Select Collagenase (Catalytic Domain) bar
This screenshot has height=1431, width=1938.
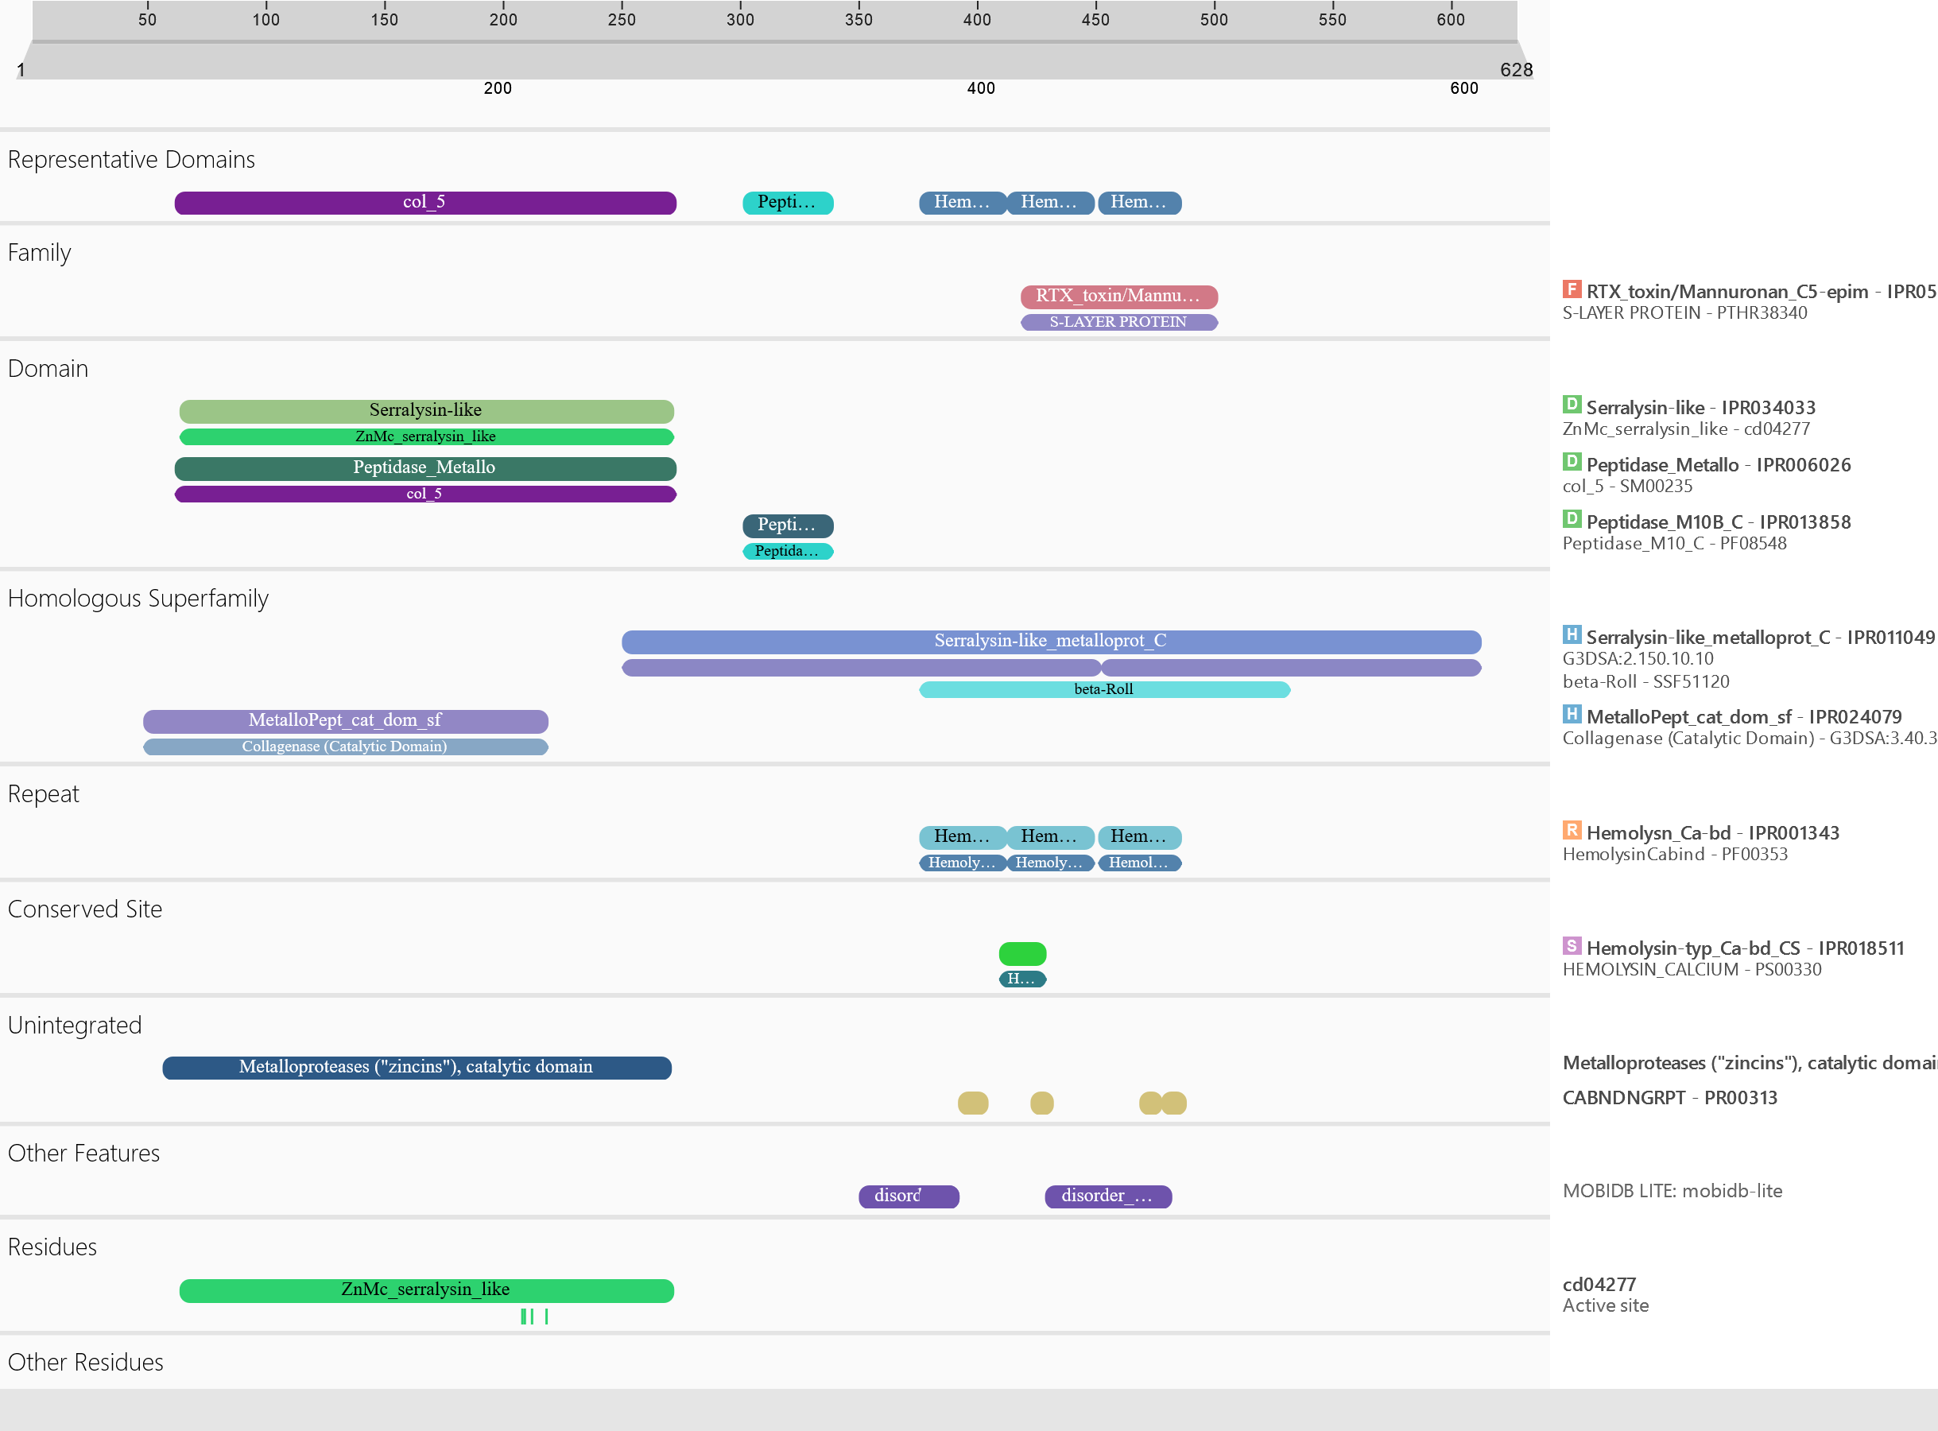[346, 747]
